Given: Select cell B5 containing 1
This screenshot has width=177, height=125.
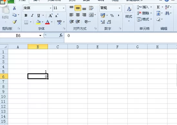Looking at the screenshot, I should 38,72.
